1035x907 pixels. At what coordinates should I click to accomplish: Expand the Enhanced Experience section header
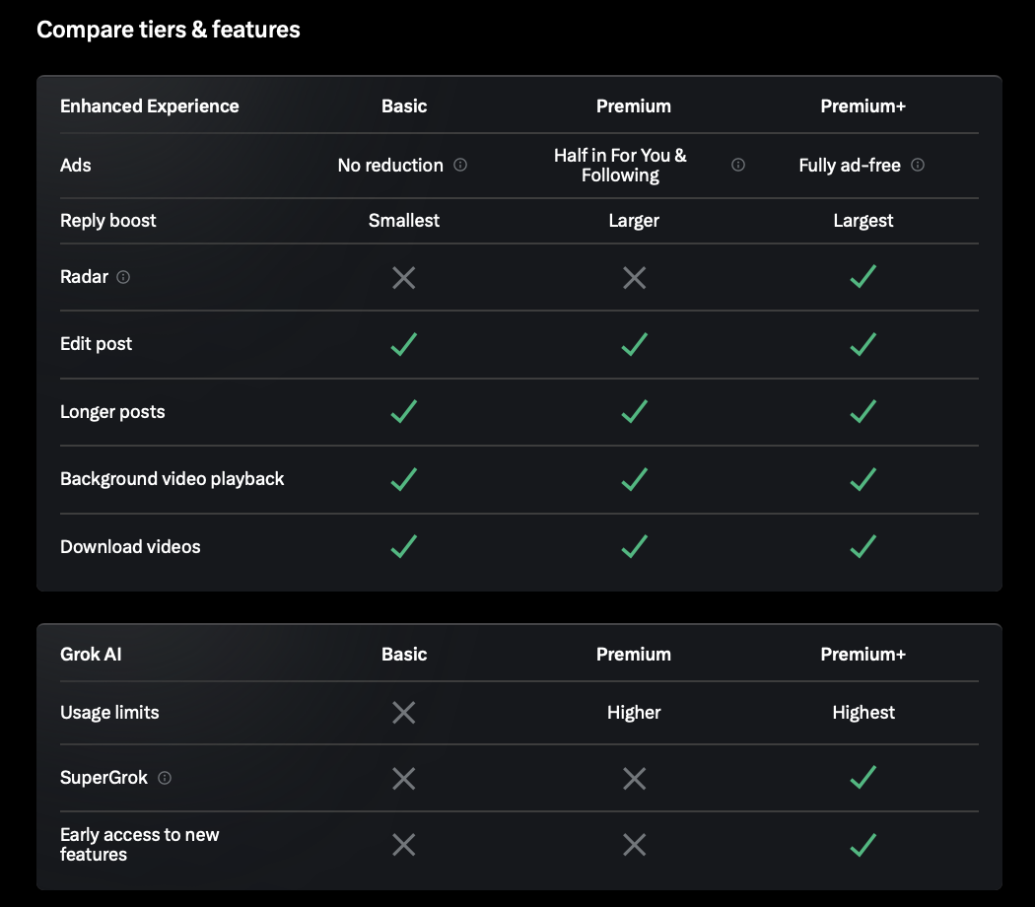(x=149, y=105)
